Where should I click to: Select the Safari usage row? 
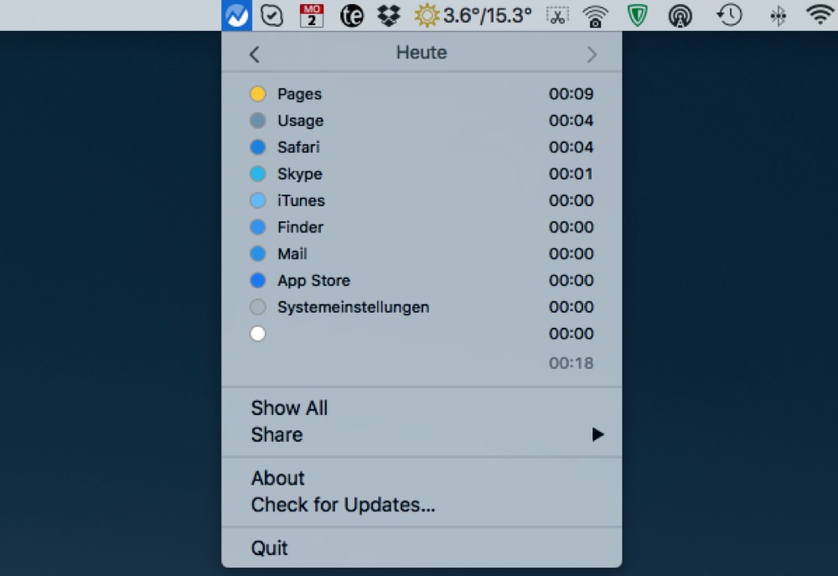point(421,148)
